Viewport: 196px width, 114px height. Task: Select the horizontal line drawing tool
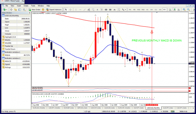80,10
